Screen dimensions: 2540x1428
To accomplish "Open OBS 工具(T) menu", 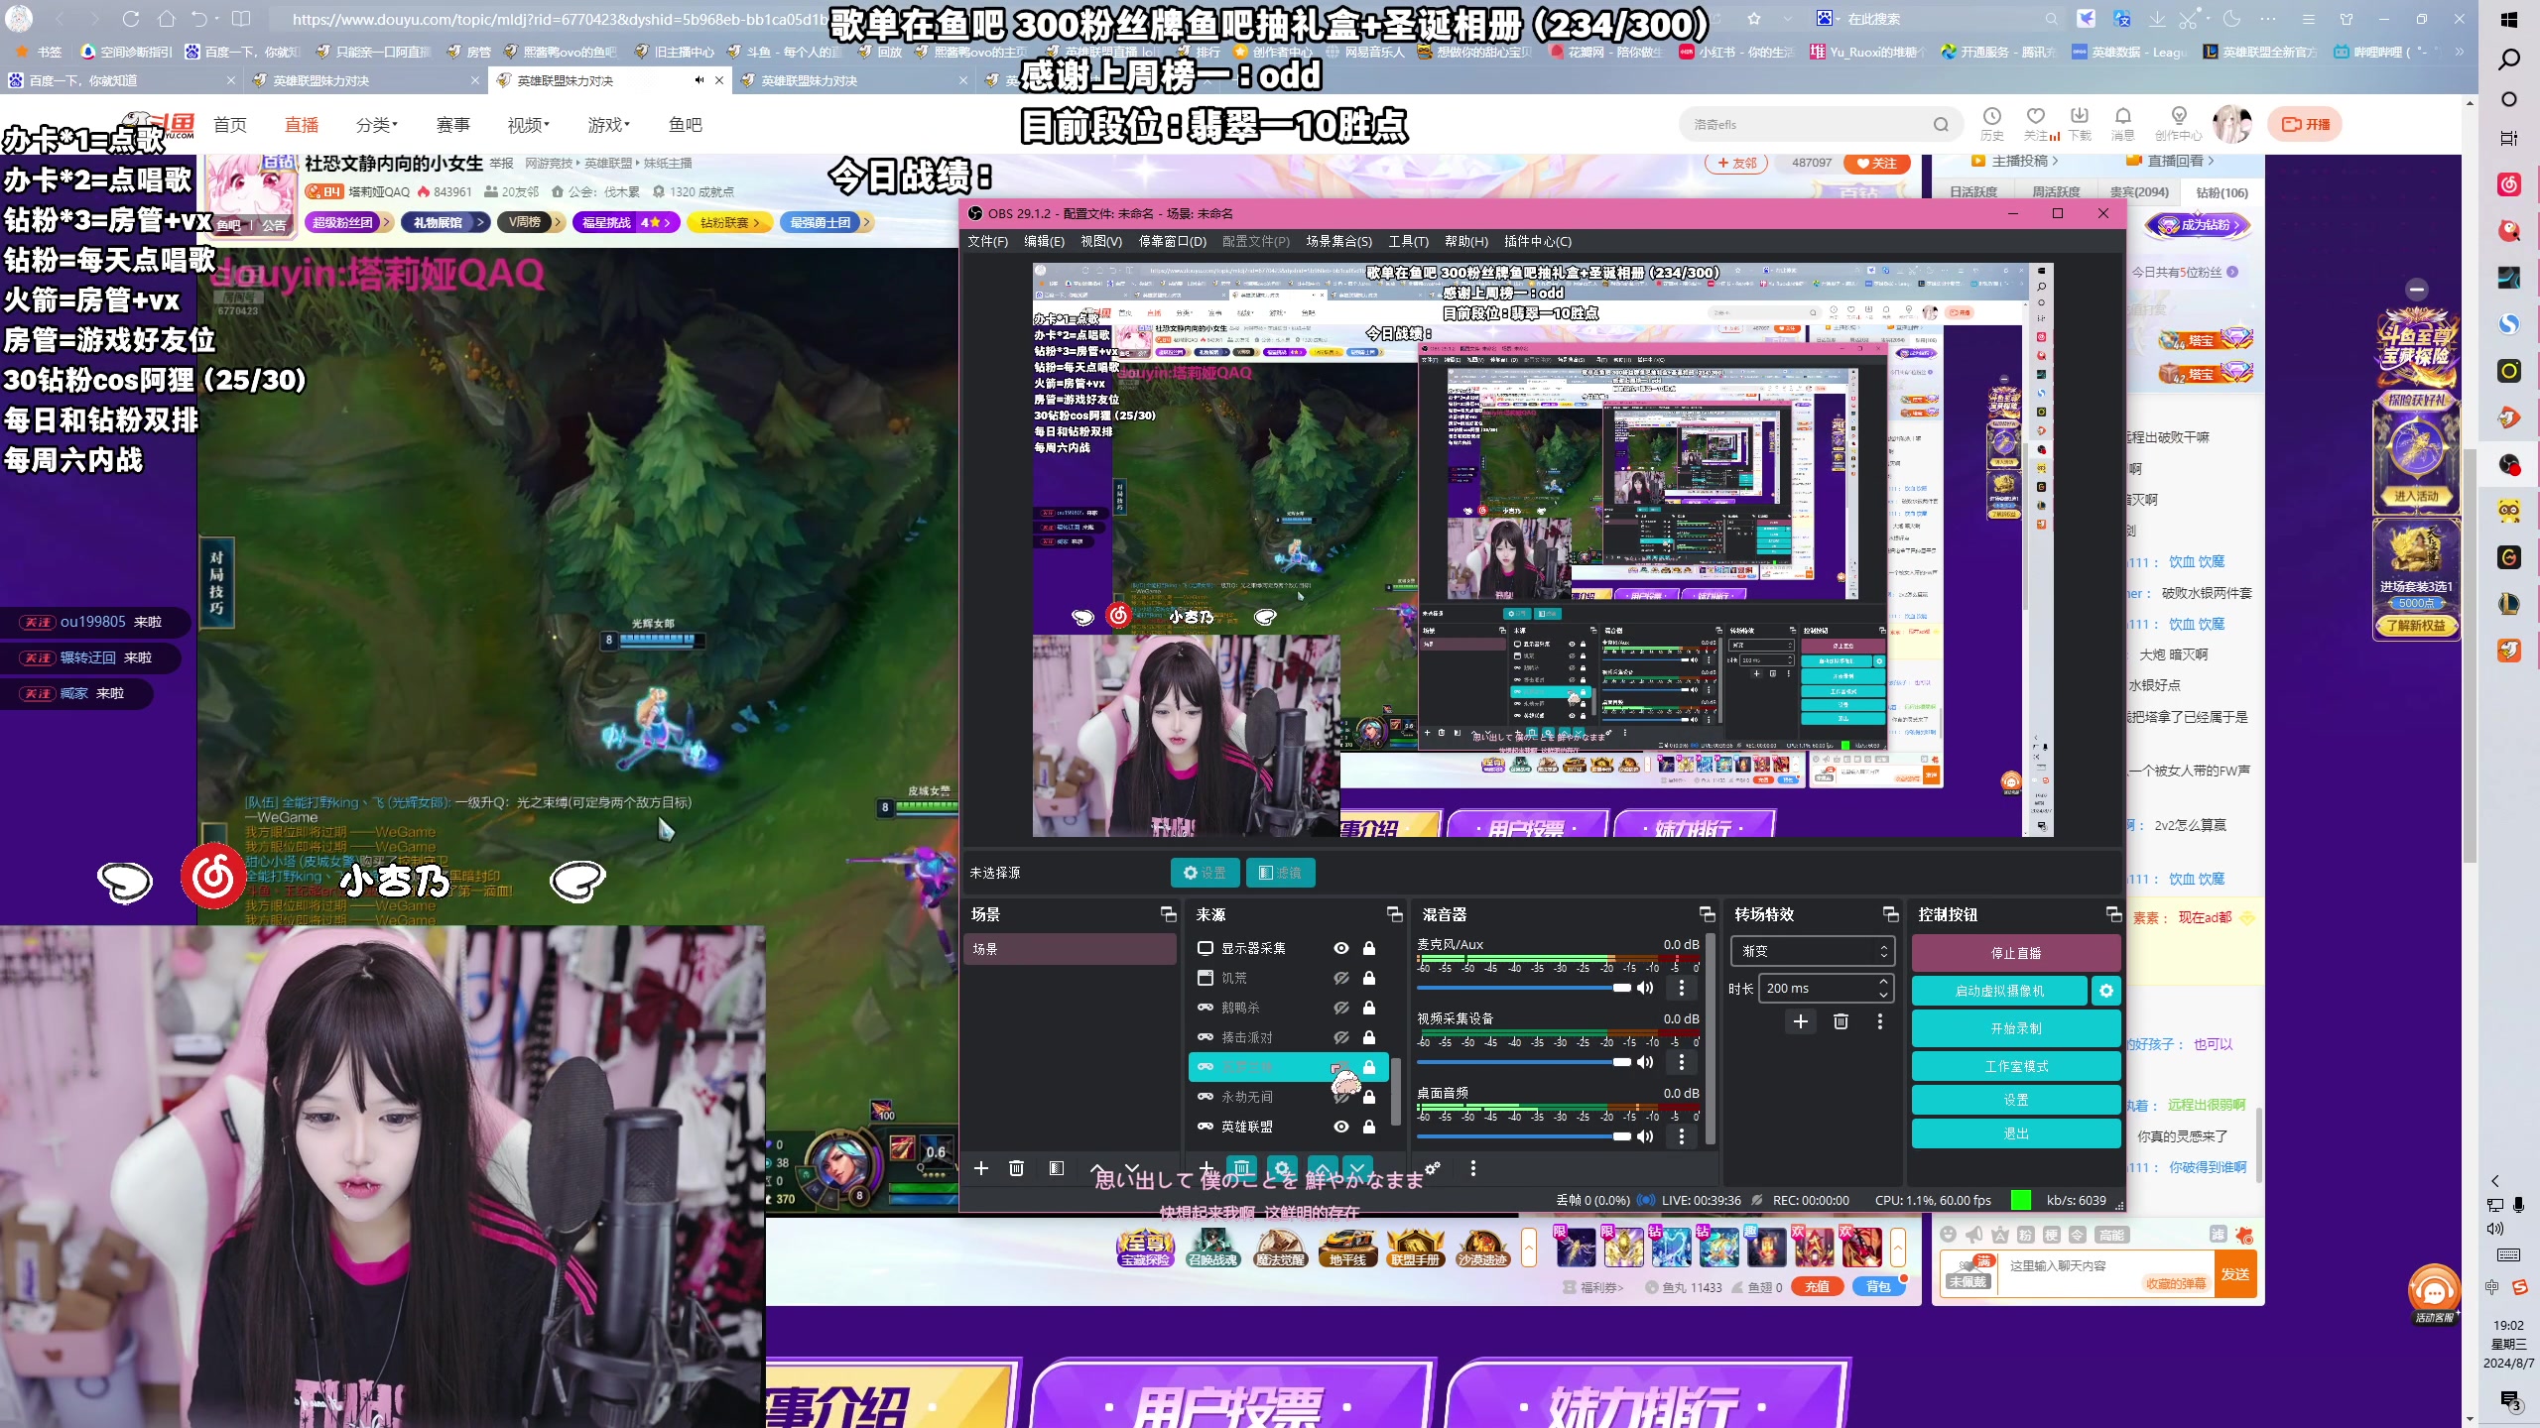I will pyautogui.click(x=1408, y=241).
